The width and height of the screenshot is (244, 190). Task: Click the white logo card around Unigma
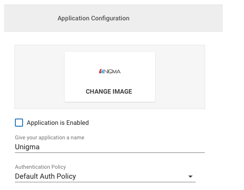(x=110, y=77)
